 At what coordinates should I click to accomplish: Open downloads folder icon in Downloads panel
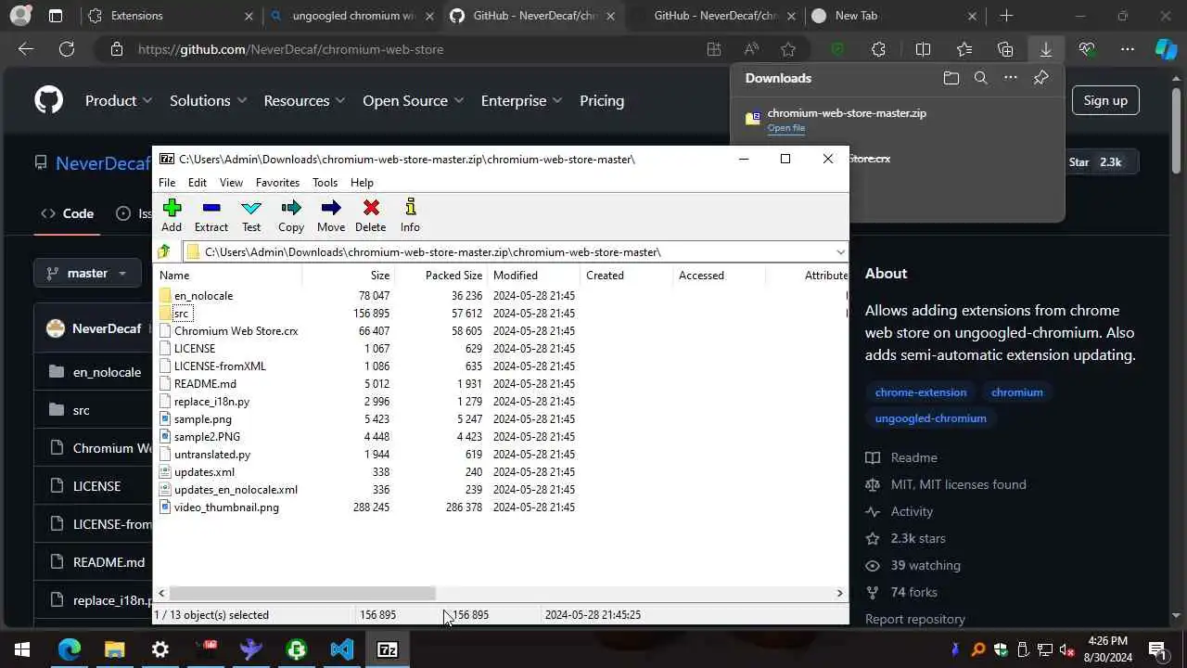(951, 78)
